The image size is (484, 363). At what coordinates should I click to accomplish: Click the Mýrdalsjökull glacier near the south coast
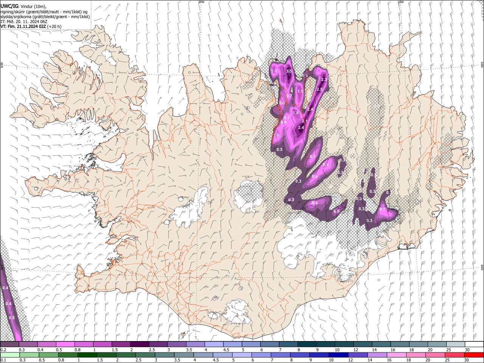237,312
